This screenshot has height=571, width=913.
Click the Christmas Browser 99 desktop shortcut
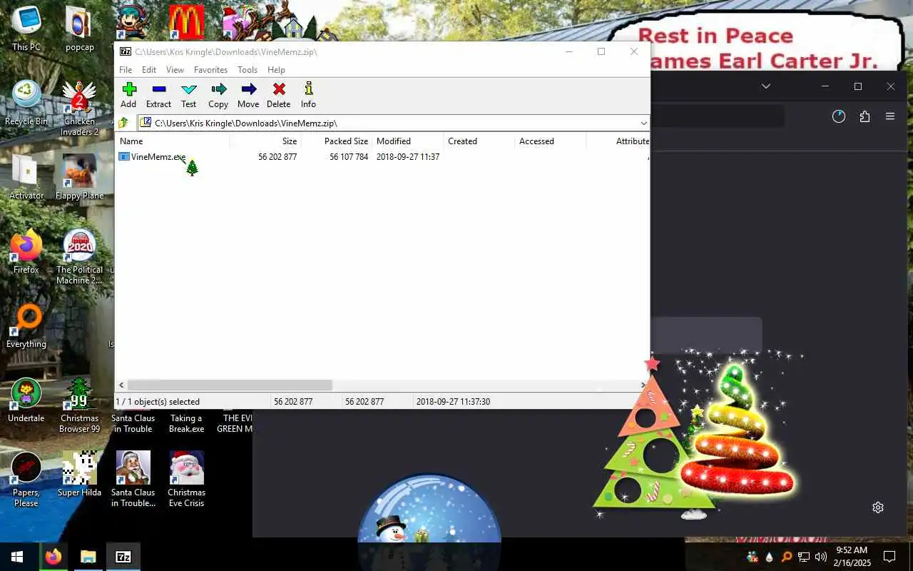pyautogui.click(x=79, y=405)
